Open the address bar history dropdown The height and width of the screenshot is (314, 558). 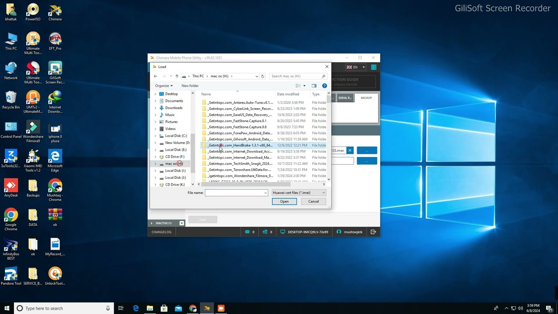click(256, 76)
